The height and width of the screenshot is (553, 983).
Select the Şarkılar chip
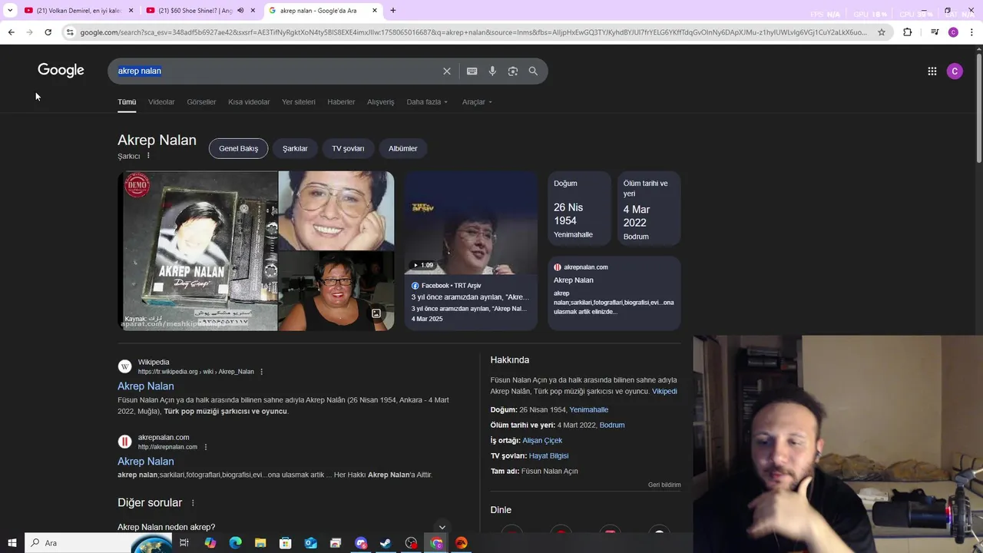point(295,148)
